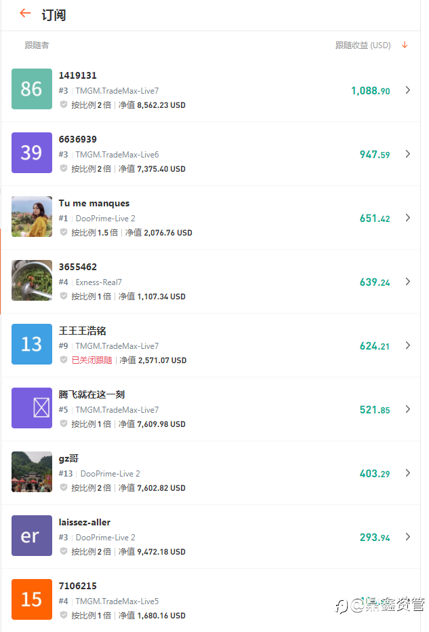Sort by 跟随收益 (USD) header
Screen dimensions: 429x632
point(363,45)
